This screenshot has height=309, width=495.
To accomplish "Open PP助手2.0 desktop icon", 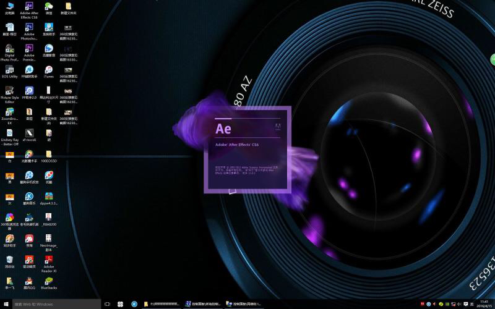I will coord(29,93).
